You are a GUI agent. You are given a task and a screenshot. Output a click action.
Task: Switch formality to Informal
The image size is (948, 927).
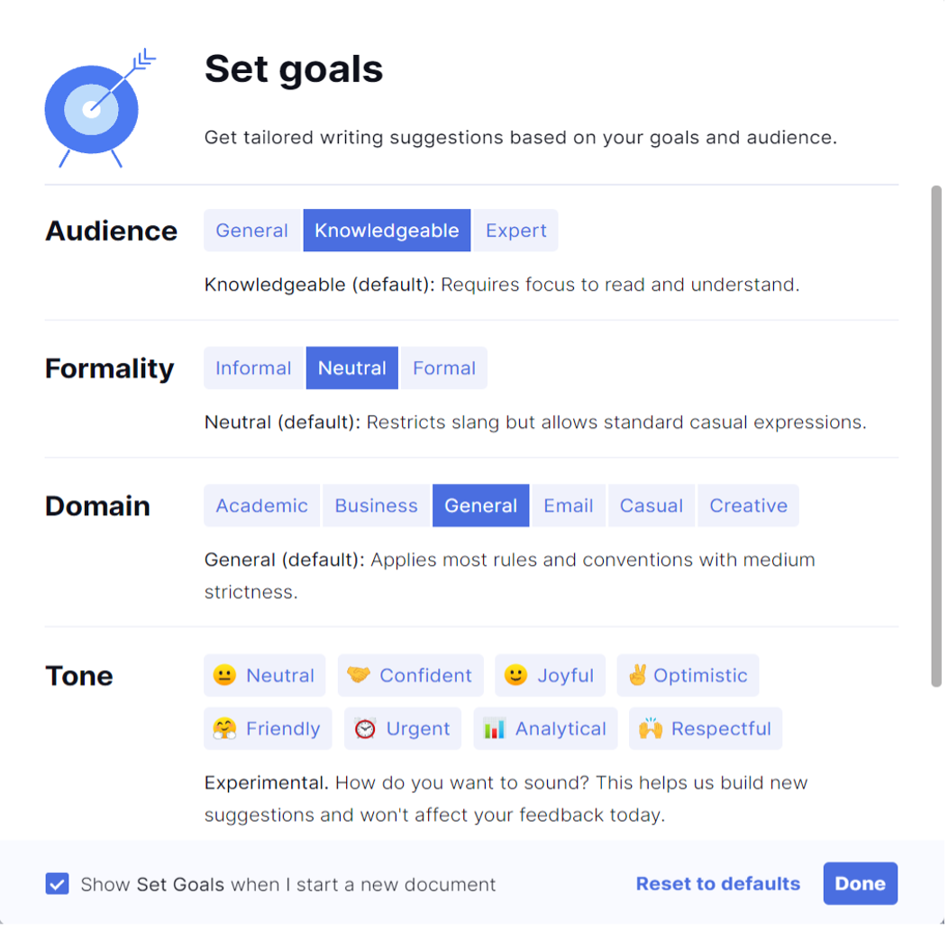253,368
